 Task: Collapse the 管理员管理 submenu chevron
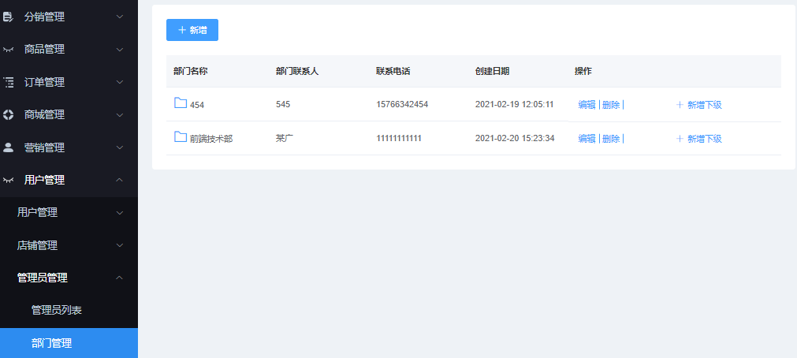point(120,278)
